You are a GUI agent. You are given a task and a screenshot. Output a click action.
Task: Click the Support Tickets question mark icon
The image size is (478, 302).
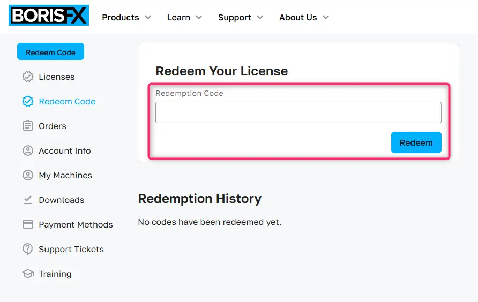coord(28,250)
